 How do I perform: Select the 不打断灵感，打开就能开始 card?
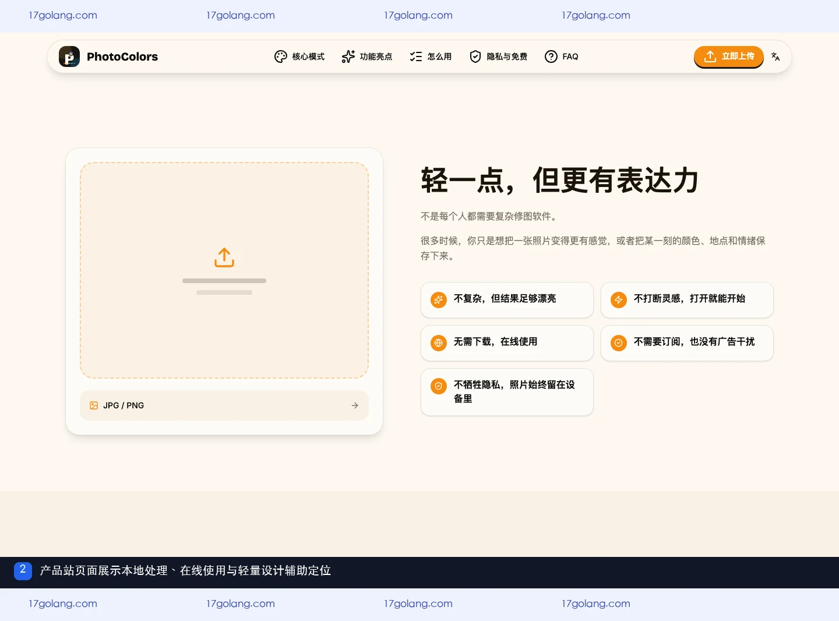[687, 300]
